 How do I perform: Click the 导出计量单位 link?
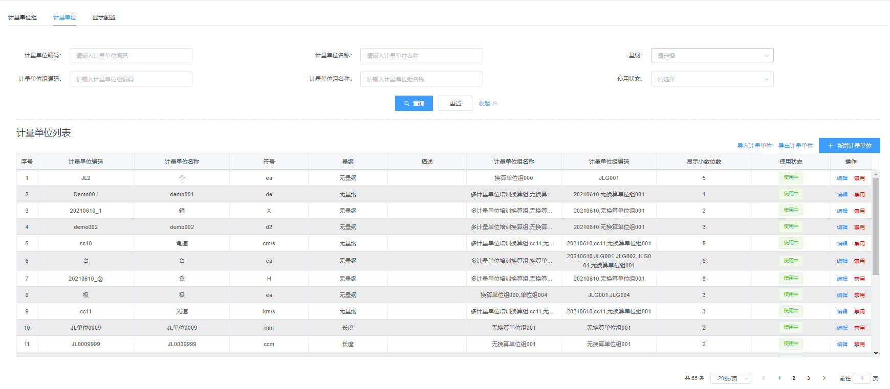click(795, 146)
